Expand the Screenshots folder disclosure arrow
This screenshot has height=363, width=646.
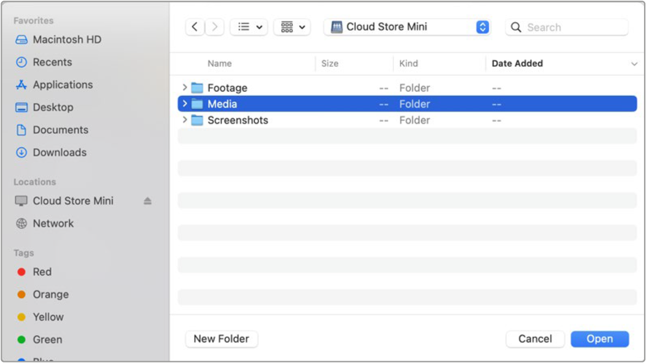pos(184,120)
